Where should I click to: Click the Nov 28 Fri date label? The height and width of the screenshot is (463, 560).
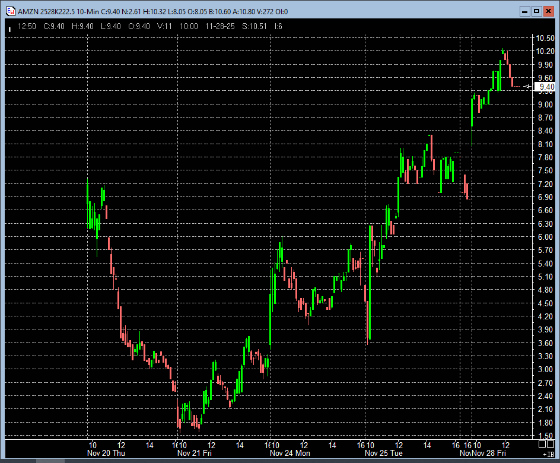pyautogui.click(x=489, y=453)
